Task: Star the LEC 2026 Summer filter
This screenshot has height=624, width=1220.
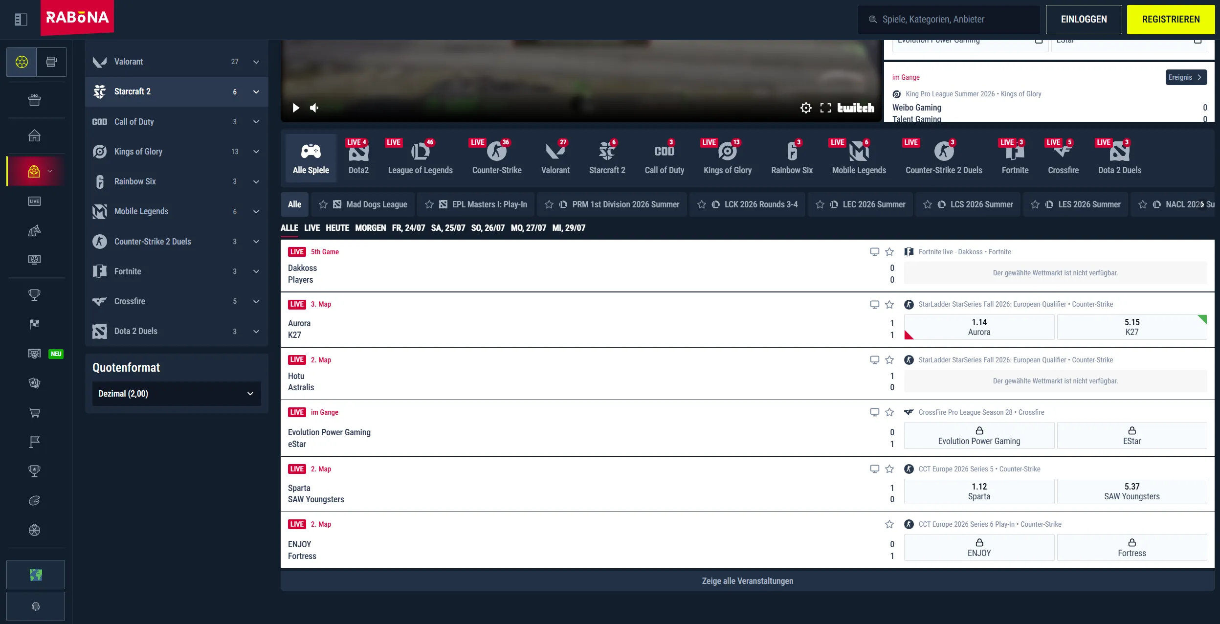Action: coord(820,204)
